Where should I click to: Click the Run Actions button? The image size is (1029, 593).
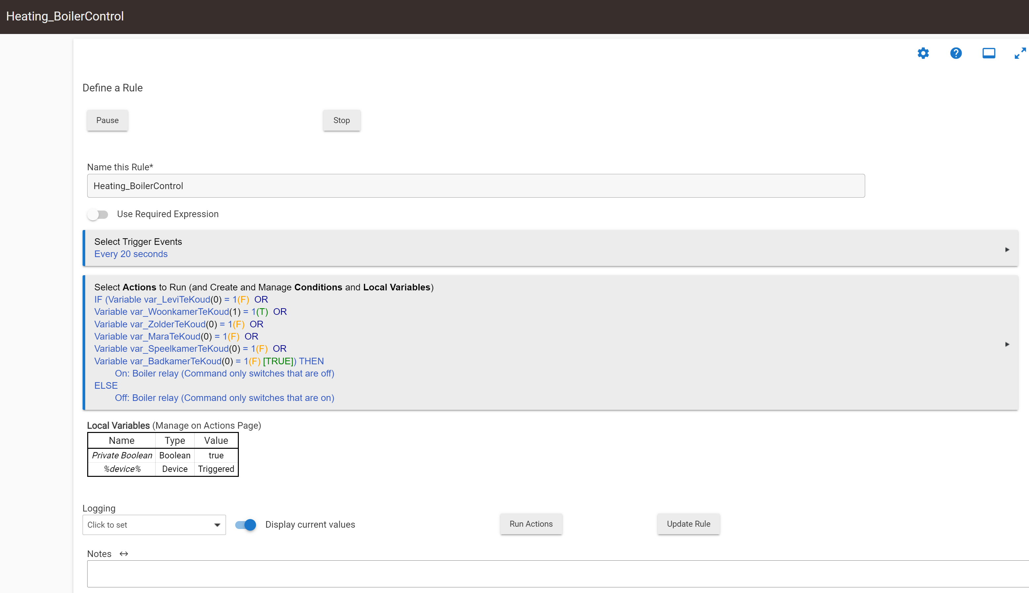(531, 524)
